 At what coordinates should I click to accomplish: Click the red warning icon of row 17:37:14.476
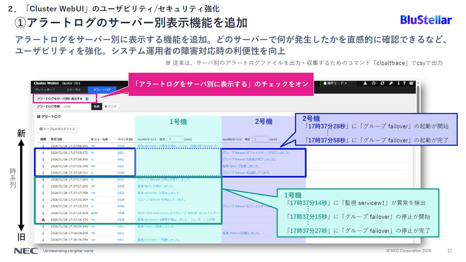(43, 219)
